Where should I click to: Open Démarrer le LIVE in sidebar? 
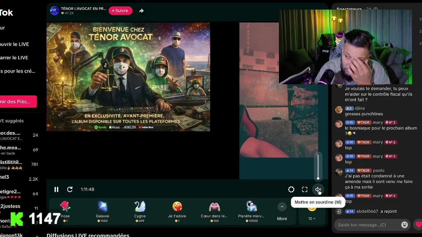pos(15,58)
